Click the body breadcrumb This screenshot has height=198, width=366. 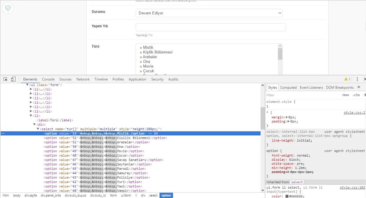17,195
